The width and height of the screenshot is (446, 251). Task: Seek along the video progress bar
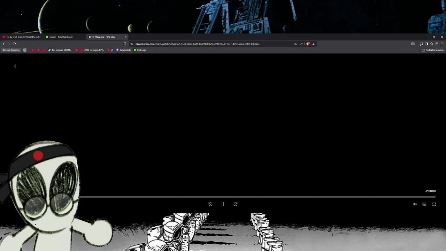257,197
